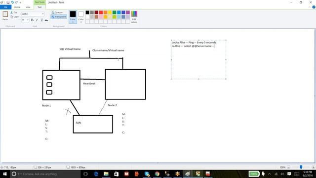The height and width of the screenshot is (178, 316).
Task: Click the 100% zoom level text
Action: pyautogui.click(x=282, y=167)
